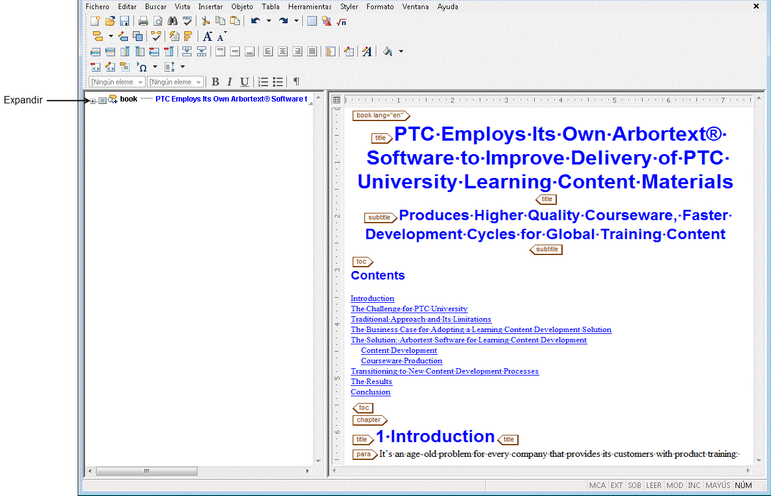Viewport: 771px width, 496px height.
Task: Click the Open folder icon
Action: (x=110, y=21)
